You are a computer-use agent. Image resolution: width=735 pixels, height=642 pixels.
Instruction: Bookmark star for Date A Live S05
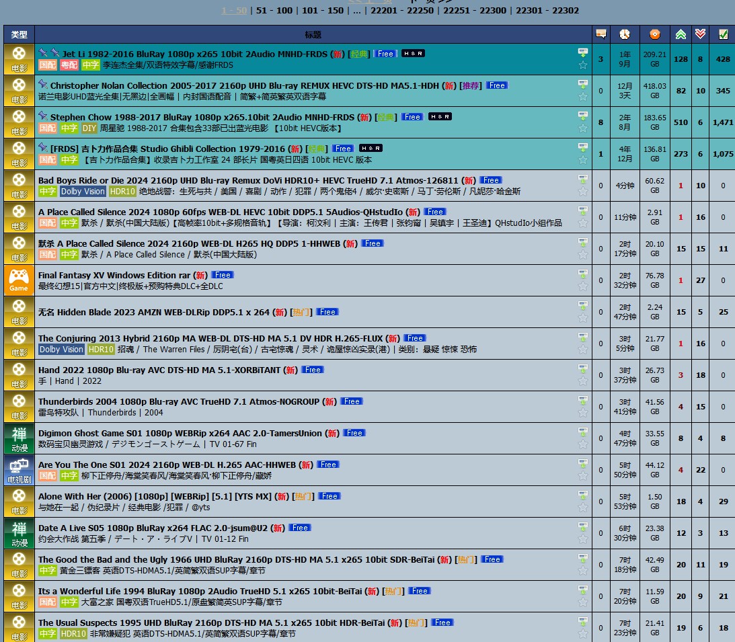[x=582, y=539]
